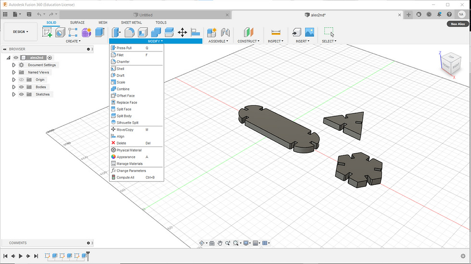Click the Measure inspect icon
This screenshot has height=264, width=471.
[x=276, y=32]
